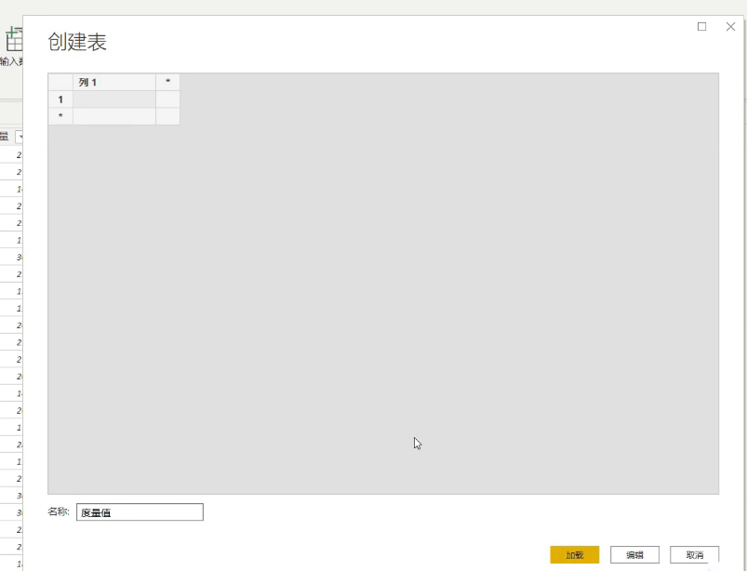
Task: Cancel the dialog with 取消
Action: (694, 555)
